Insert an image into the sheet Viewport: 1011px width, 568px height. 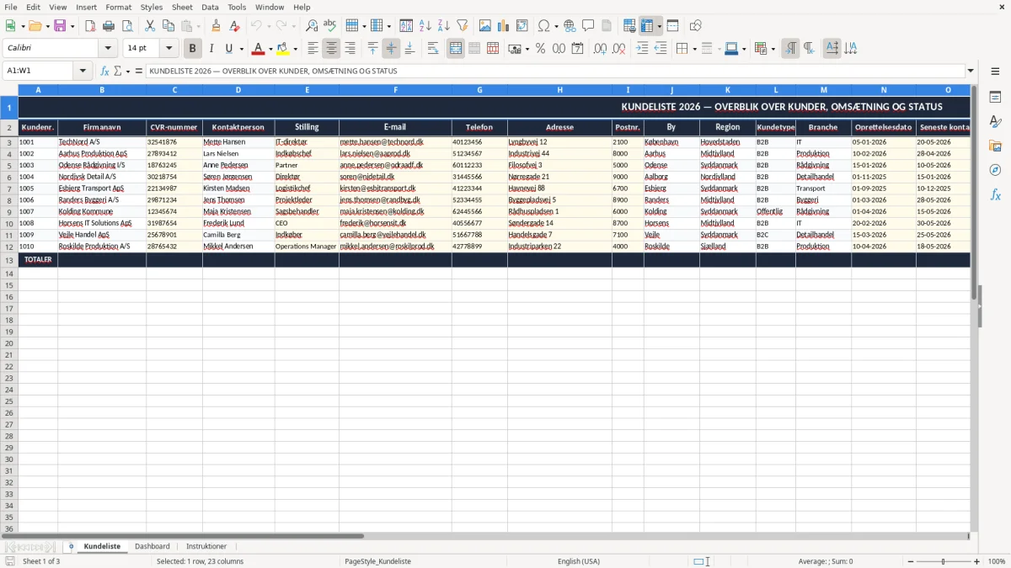[x=485, y=26]
